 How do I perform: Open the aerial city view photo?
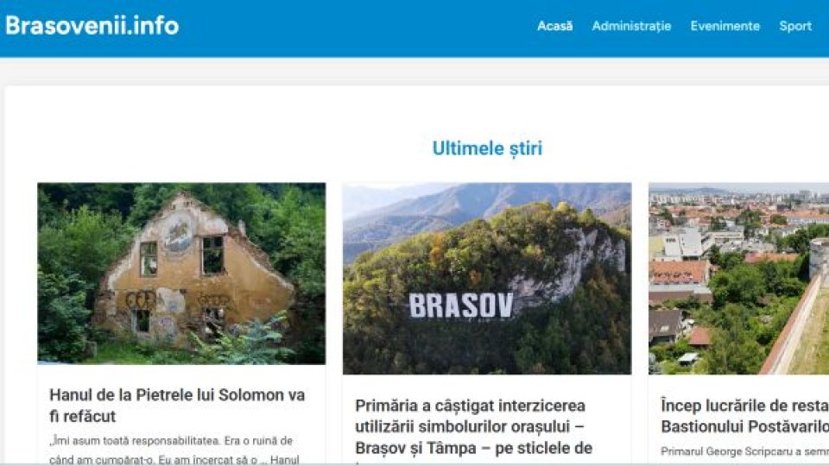[738, 279]
